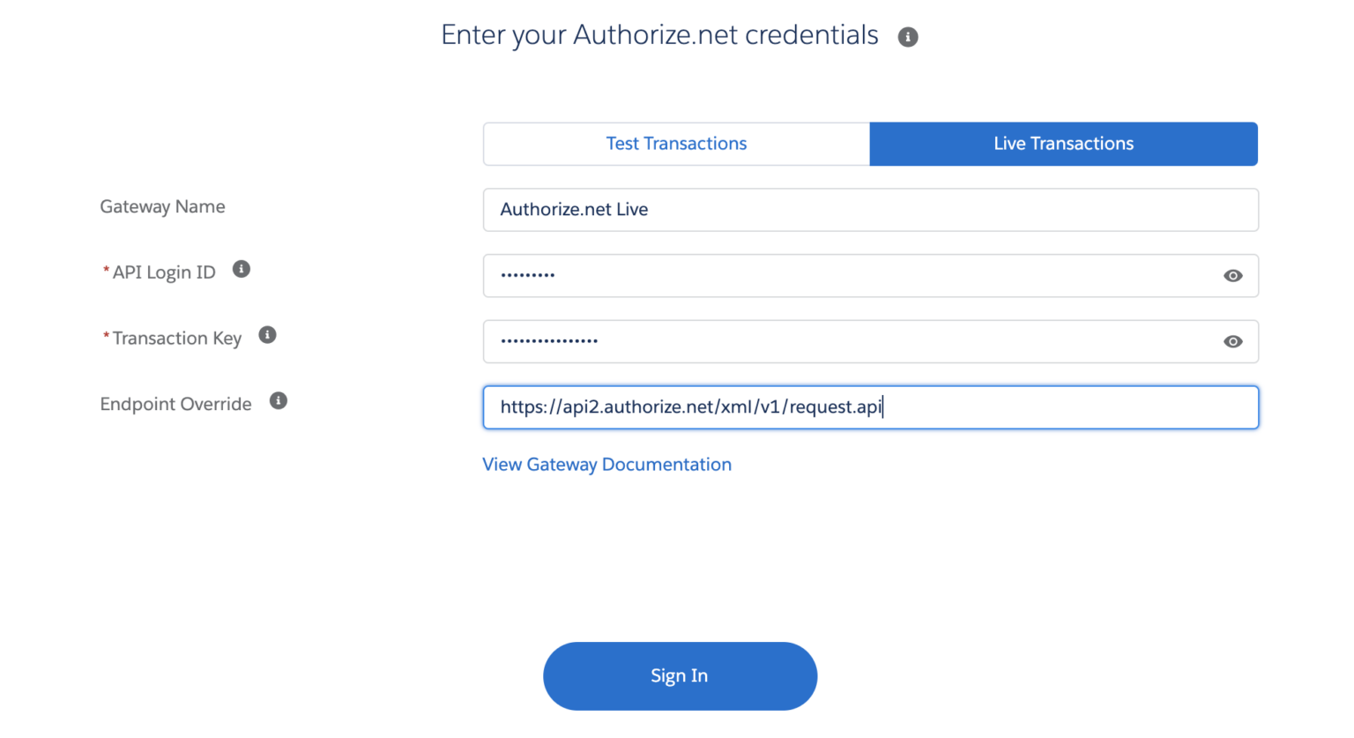Toggle Transaction Key visibility off
The width and height of the screenshot is (1354, 738).
coord(1232,341)
